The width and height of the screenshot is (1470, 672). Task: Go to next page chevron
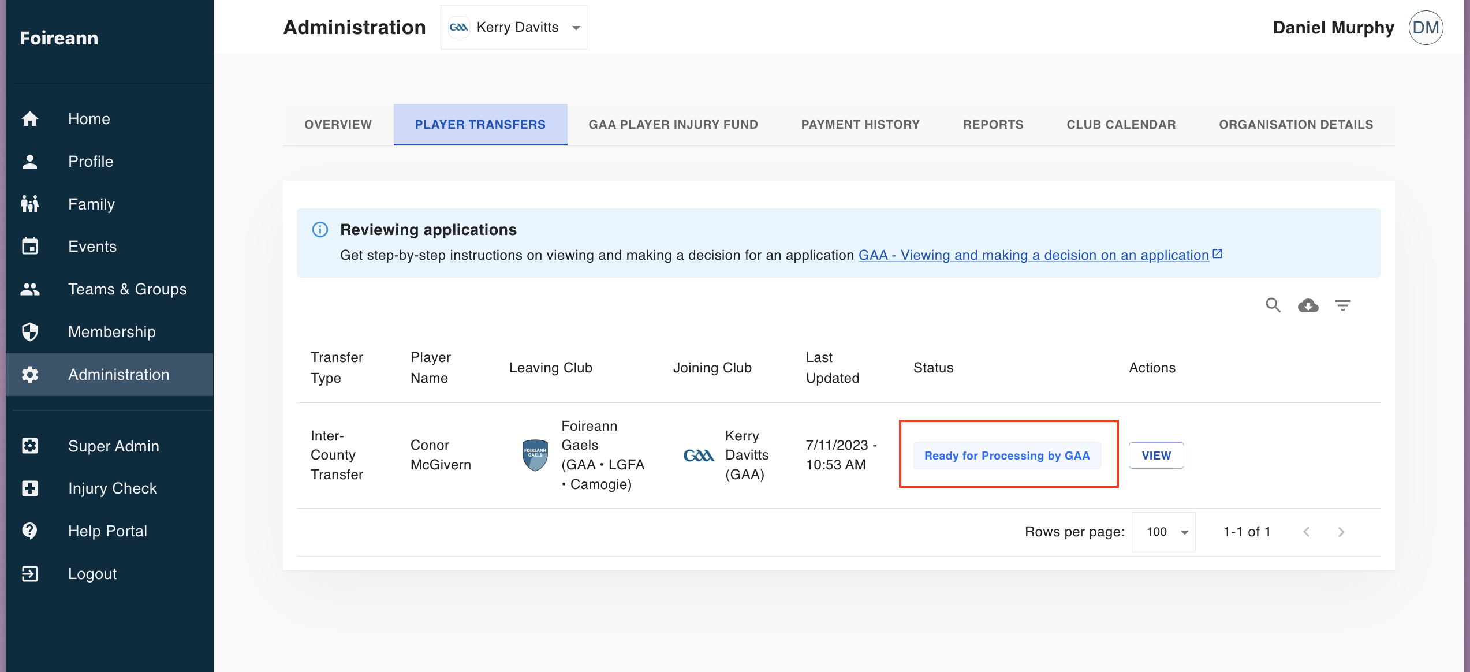point(1341,532)
